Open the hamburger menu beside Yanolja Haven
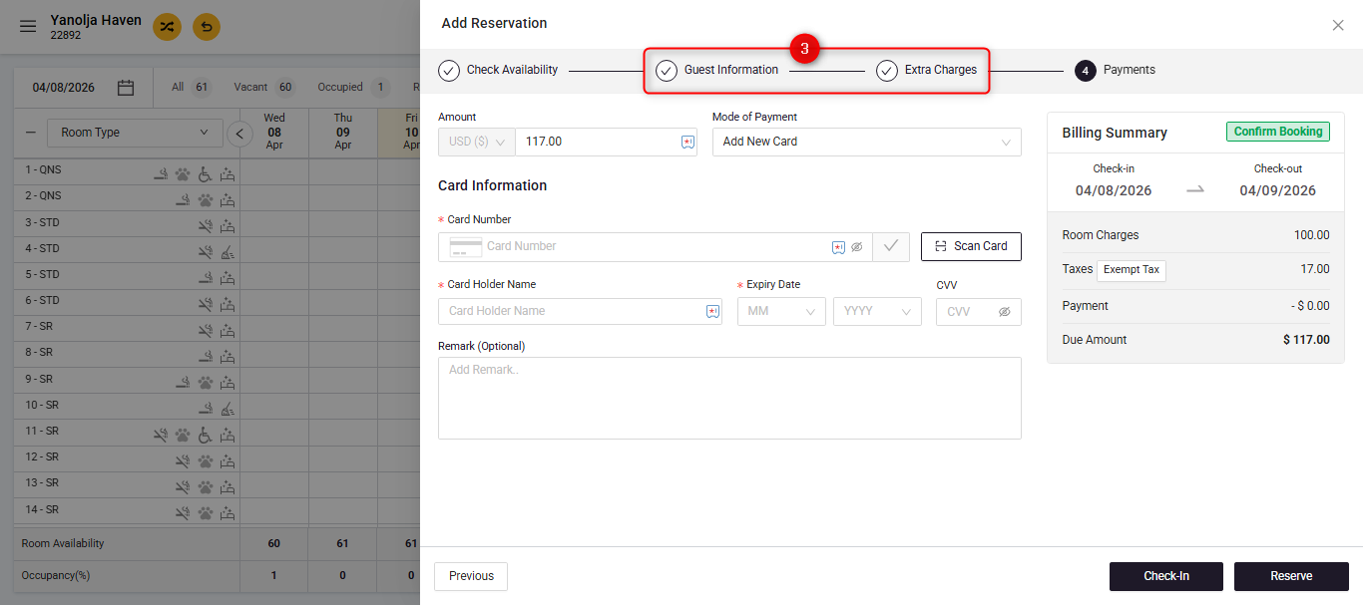 28,27
